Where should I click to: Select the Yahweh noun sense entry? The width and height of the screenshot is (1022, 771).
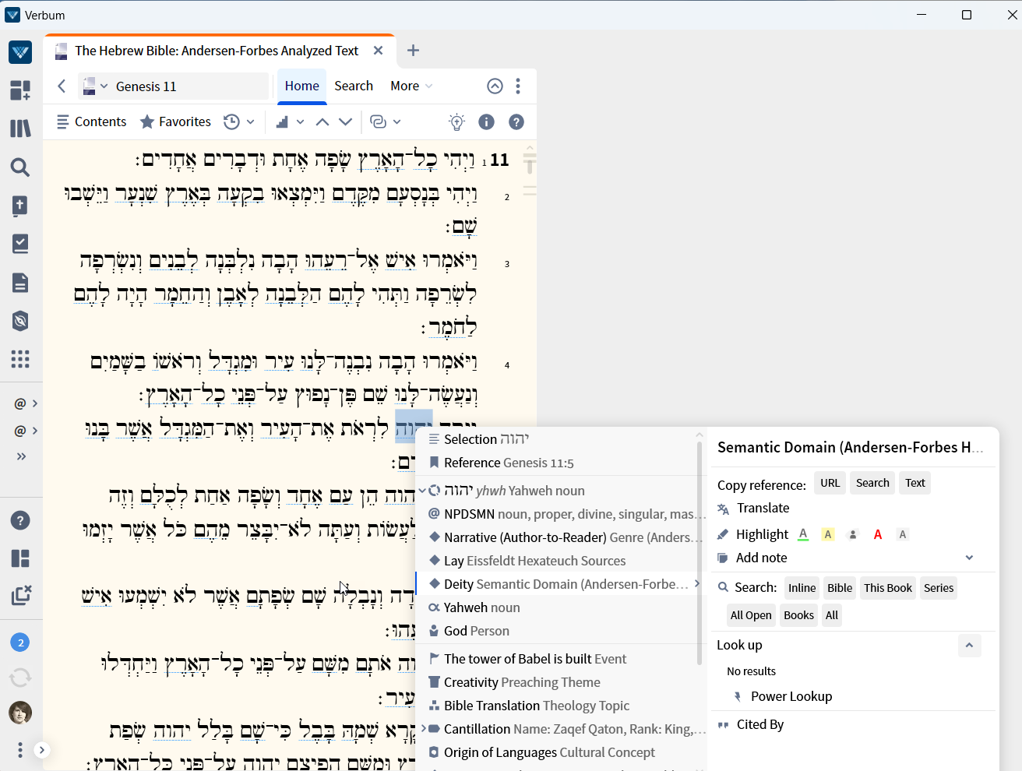pyautogui.click(x=561, y=607)
